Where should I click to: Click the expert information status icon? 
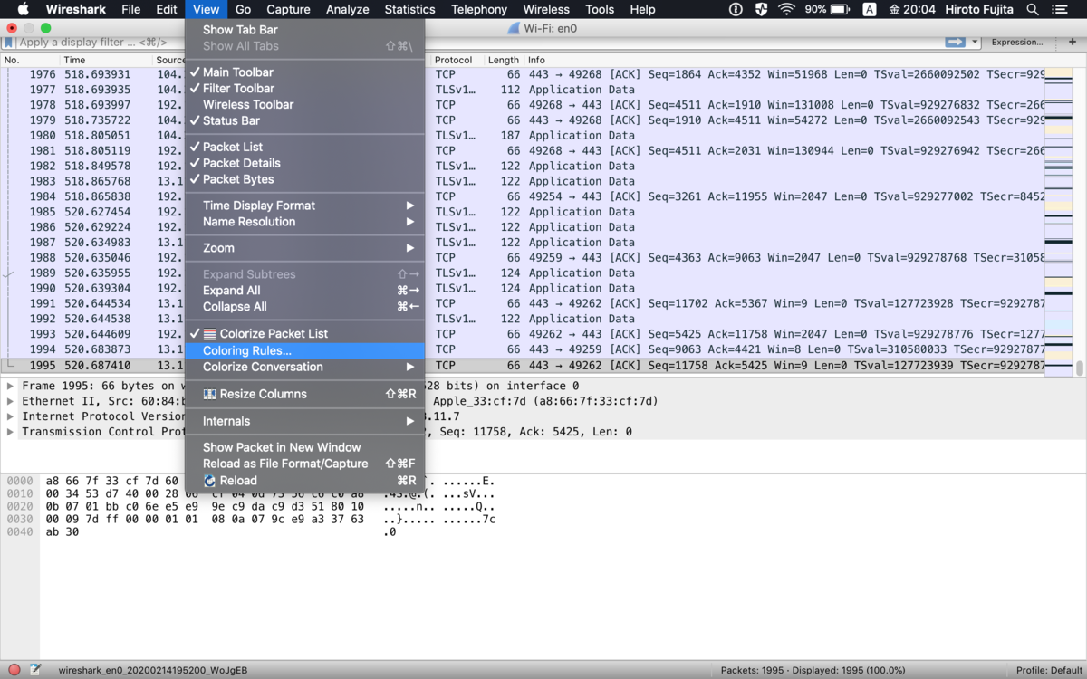click(14, 670)
